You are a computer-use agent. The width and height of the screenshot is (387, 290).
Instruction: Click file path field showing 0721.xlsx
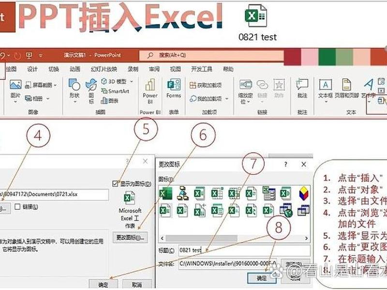[54, 195]
